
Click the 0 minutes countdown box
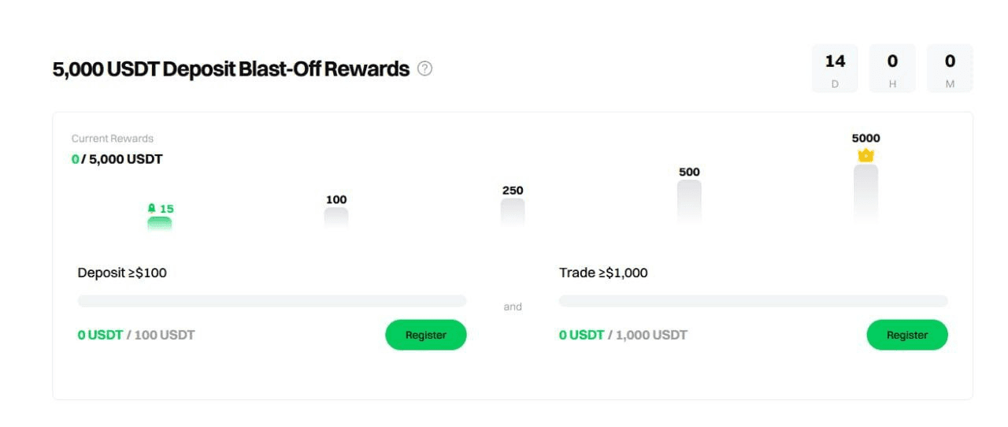tap(950, 69)
